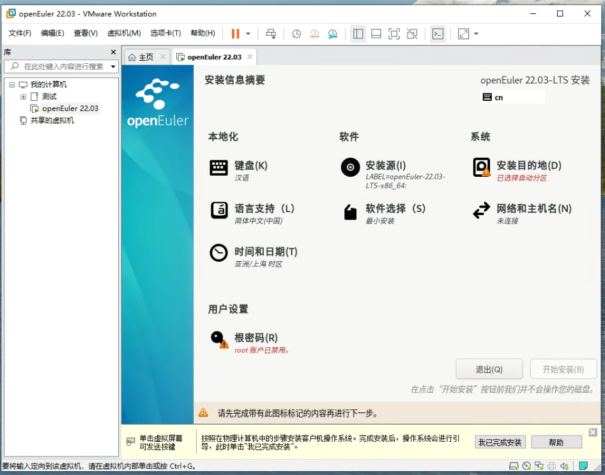Close the yellow installation hint bar

pyautogui.click(x=593, y=432)
